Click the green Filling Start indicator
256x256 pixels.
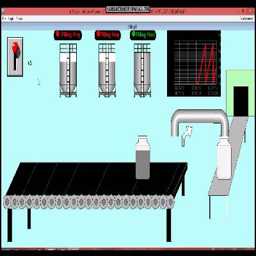pos(143,35)
